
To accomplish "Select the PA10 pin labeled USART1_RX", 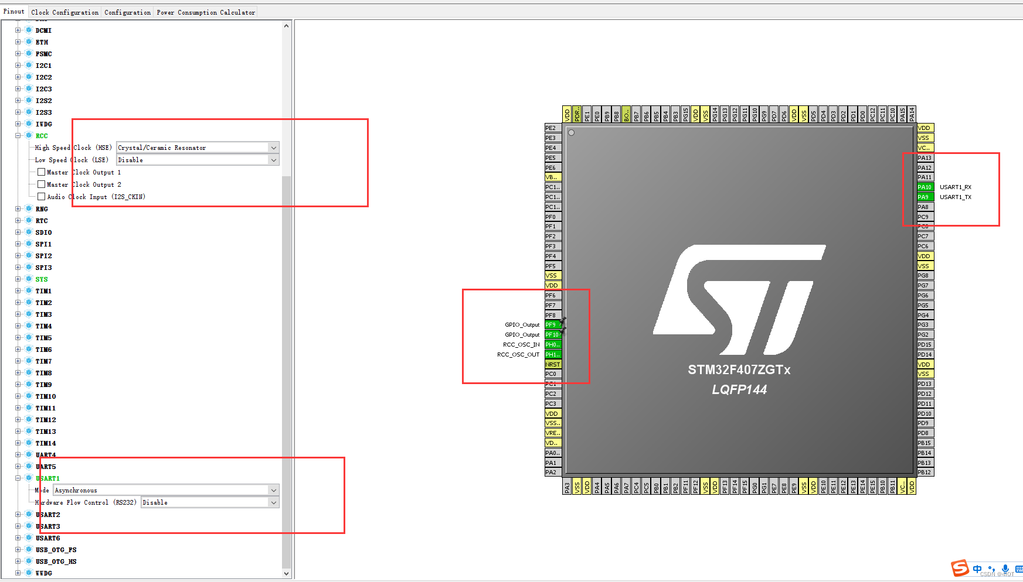I will click(x=925, y=187).
